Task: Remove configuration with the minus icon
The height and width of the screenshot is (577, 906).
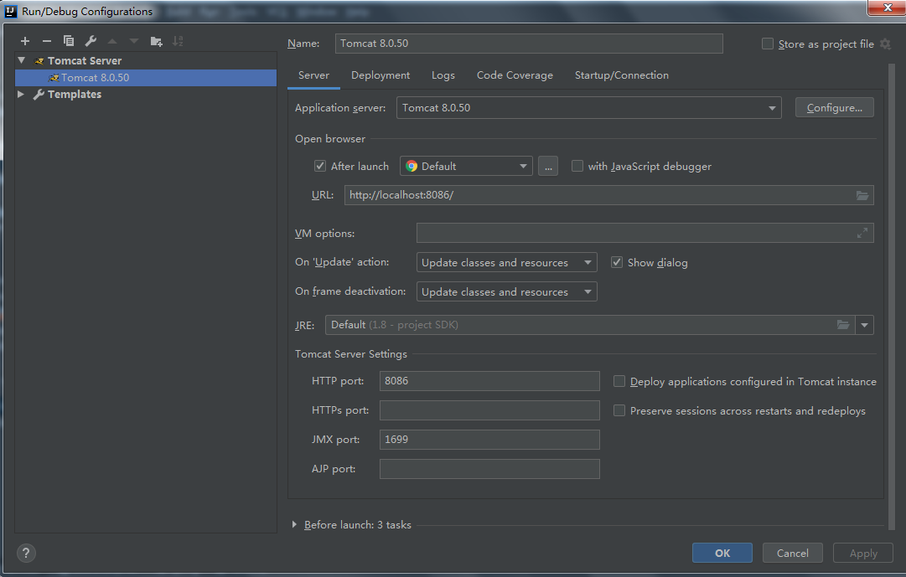Action: click(x=47, y=41)
